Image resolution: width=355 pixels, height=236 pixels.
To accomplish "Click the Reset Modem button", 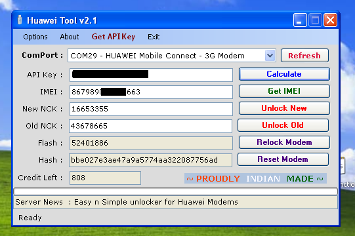I will click(283, 159).
